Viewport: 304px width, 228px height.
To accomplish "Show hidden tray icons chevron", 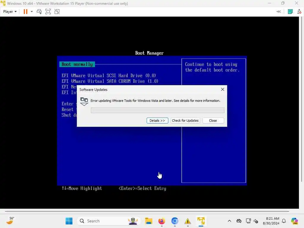I will tap(229, 221).
